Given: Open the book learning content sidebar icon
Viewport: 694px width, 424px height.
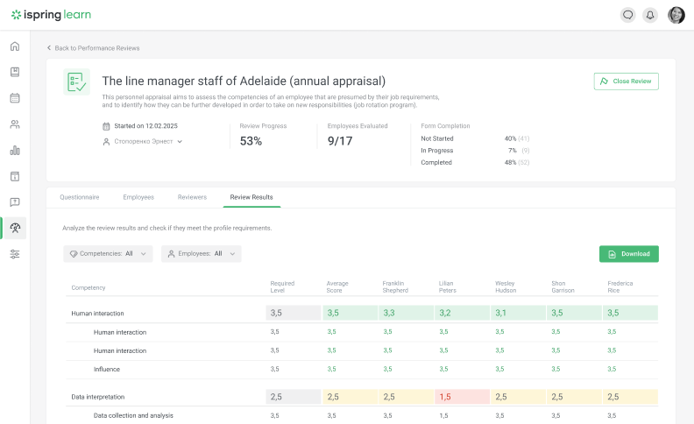Looking at the screenshot, I should [15, 72].
